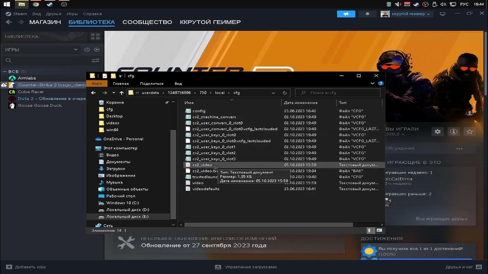Open the Файл tab in Explorer
The image size is (488, 274).
(x=97, y=84)
